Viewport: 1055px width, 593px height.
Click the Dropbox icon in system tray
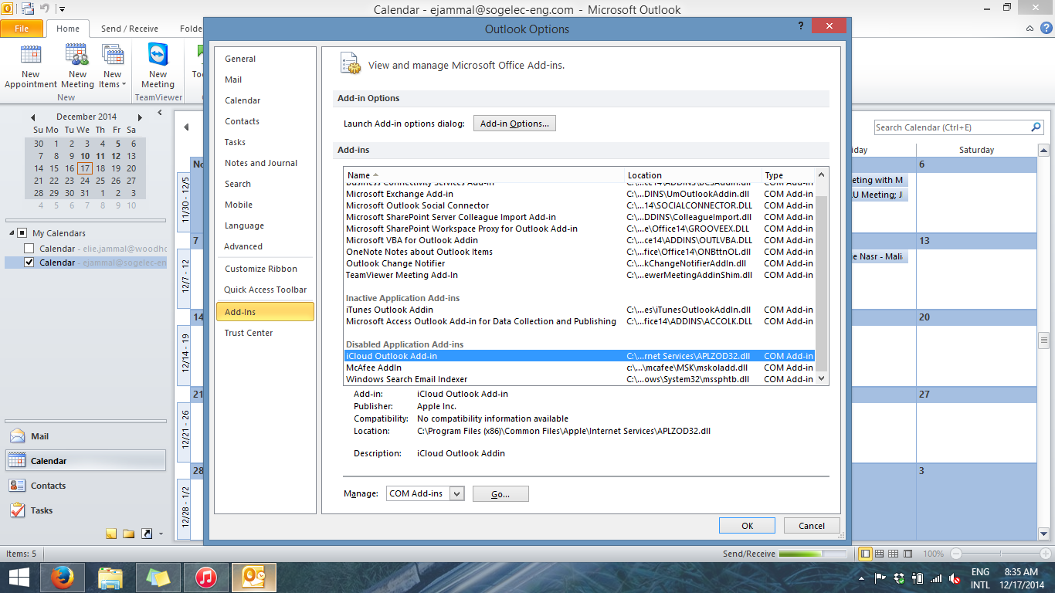(x=898, y=578)
